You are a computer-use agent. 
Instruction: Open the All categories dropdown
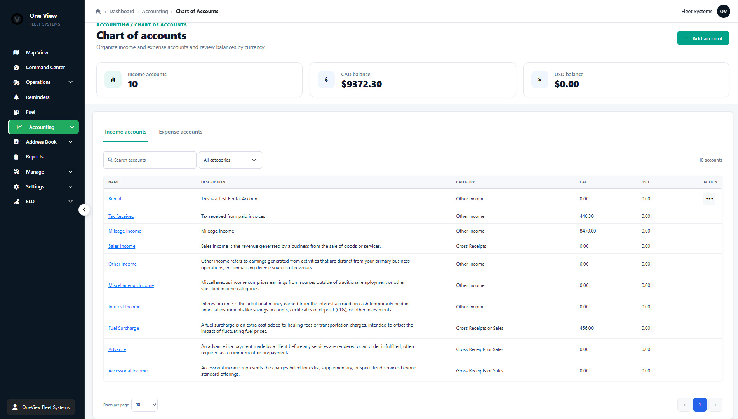pyautogui.click(x=230, y=160)
